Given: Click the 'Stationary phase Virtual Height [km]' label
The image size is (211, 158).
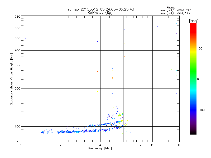Looking at the screenshot, I should point(11,79).
